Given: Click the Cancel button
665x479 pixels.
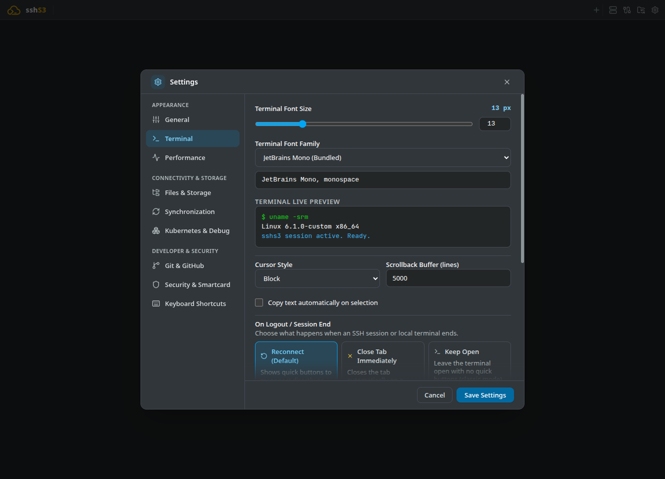Looking at the screenshot, I should point(434,395).
